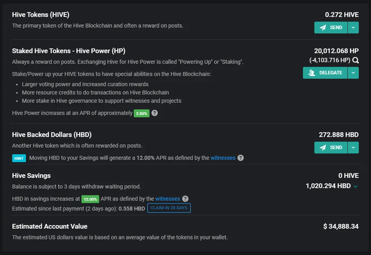
Task: Open delegation details magnifier icon
Action: click(x=355, y=60)
